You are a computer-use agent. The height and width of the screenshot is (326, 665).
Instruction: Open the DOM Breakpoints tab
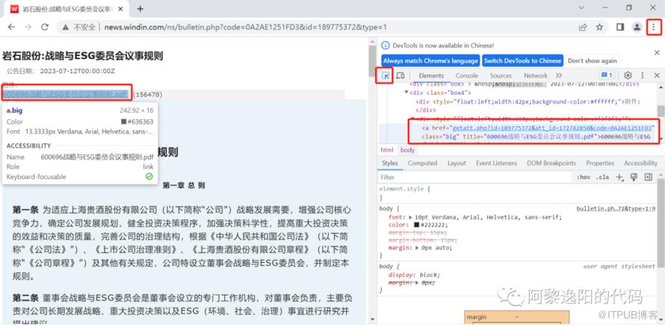(x=551, y=163)
